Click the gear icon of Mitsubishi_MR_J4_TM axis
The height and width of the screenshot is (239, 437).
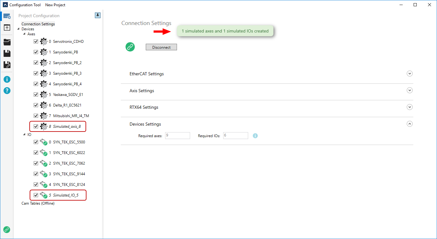pos(44,116)
